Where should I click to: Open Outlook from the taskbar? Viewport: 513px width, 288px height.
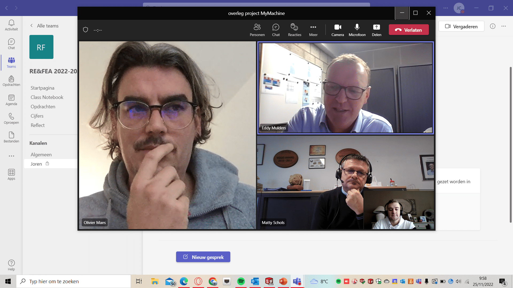tap(255, 281)
